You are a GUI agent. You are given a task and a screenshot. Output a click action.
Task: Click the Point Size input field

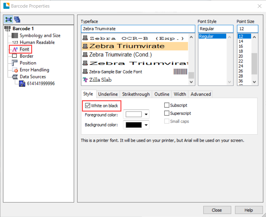click(x=248, y=29)
